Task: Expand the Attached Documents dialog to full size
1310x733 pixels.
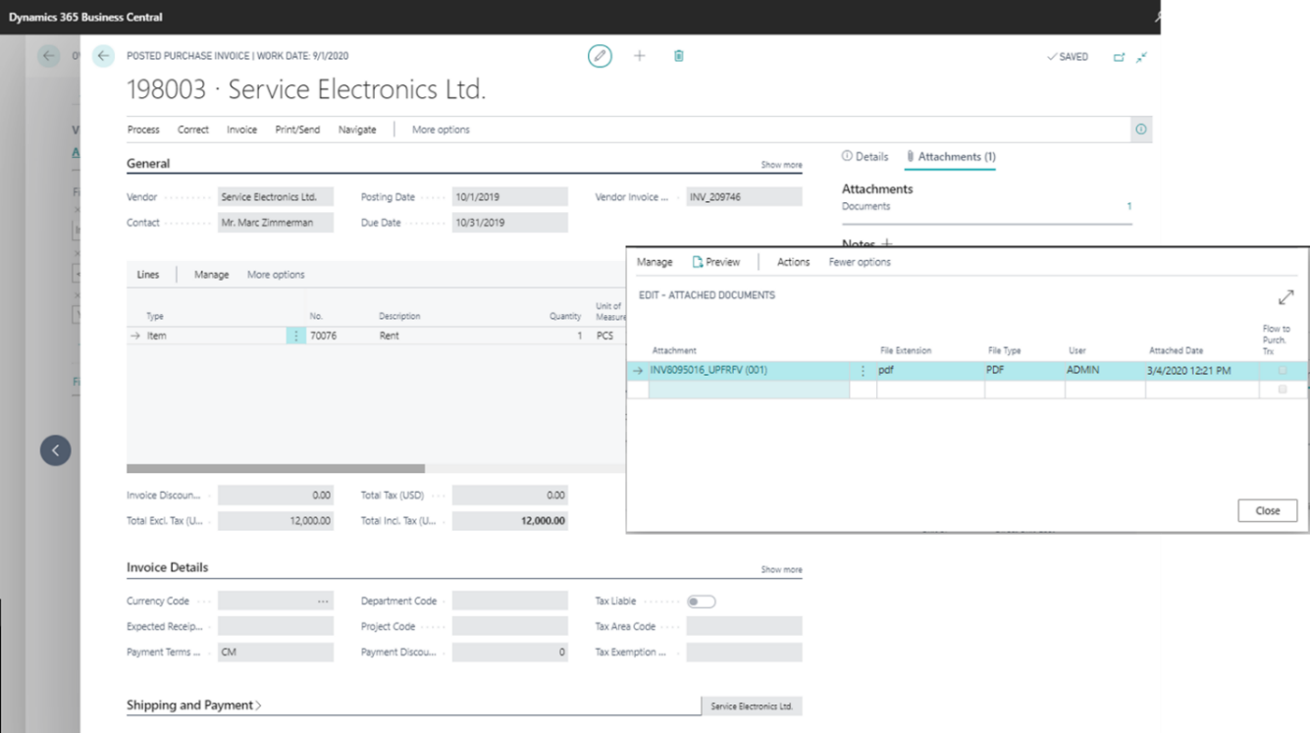Action: 1285,297
